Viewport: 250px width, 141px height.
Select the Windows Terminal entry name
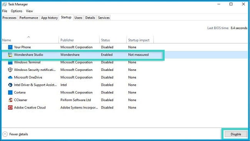click(27, 62)
